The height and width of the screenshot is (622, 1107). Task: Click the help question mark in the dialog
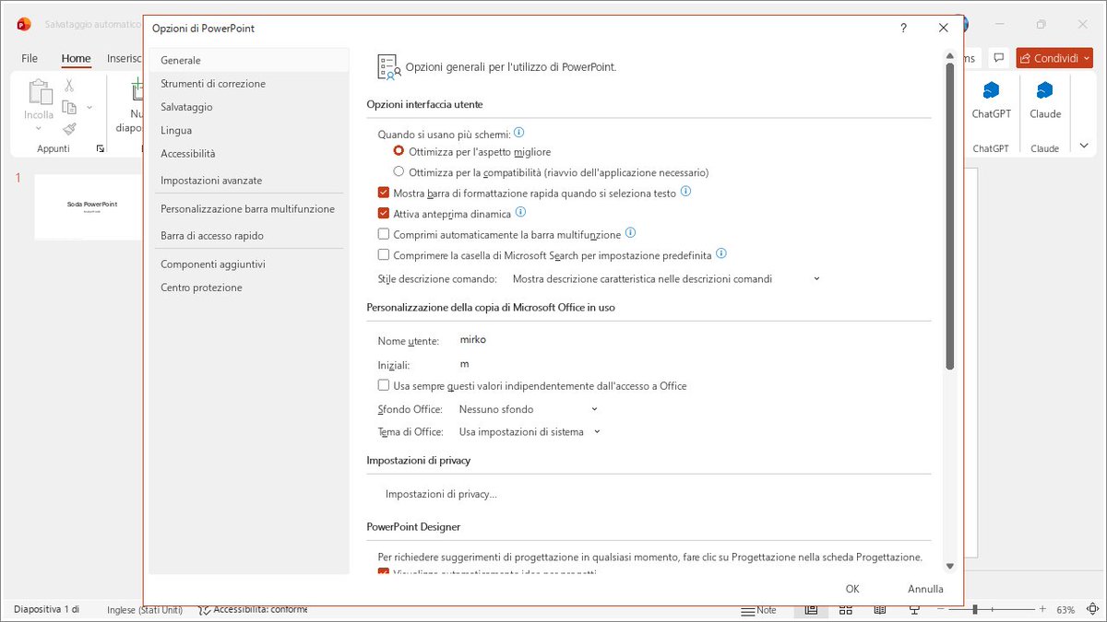903,29
